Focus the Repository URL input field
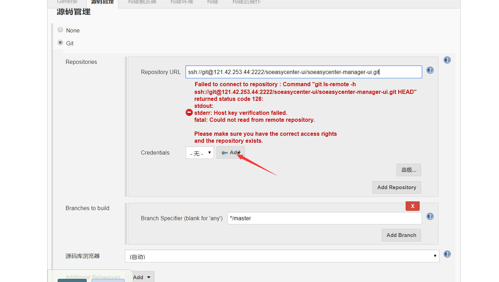 (304, 72)
